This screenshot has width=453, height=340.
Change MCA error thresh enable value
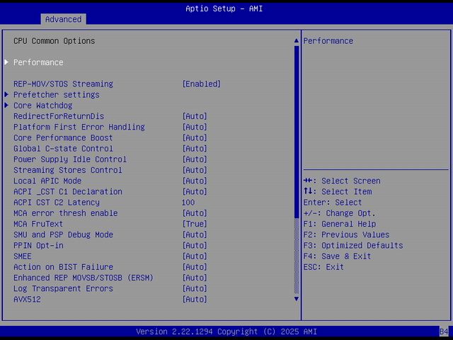point(195,213)
